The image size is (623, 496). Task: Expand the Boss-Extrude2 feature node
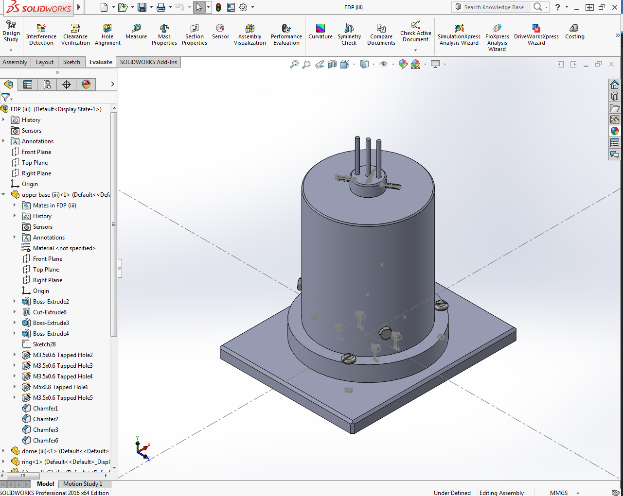pos(15,302)
